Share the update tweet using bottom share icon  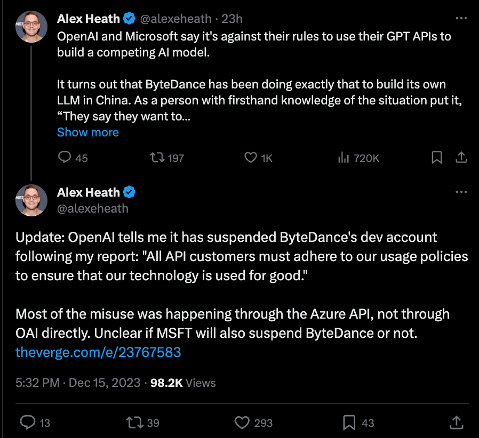pos(457,423)
